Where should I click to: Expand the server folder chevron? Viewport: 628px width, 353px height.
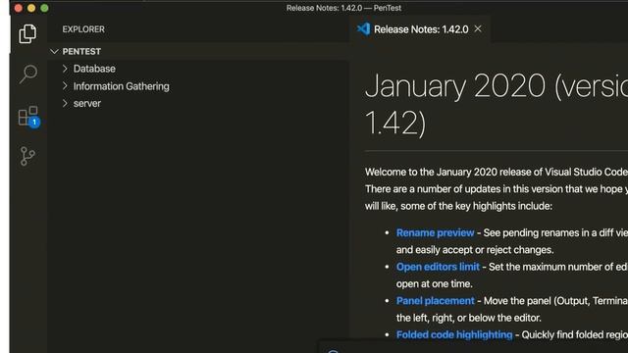click(66, 103)
